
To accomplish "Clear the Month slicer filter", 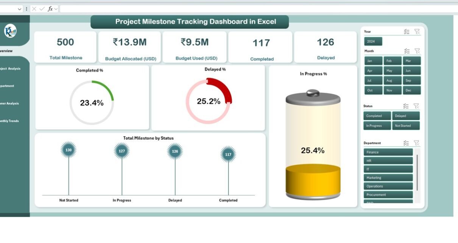I will coord(417,51).
